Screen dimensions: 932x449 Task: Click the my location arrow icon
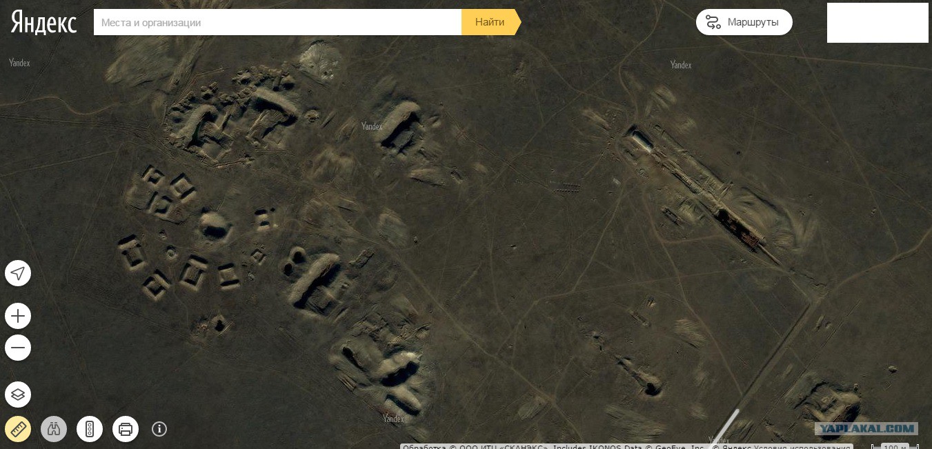point(18,273)
